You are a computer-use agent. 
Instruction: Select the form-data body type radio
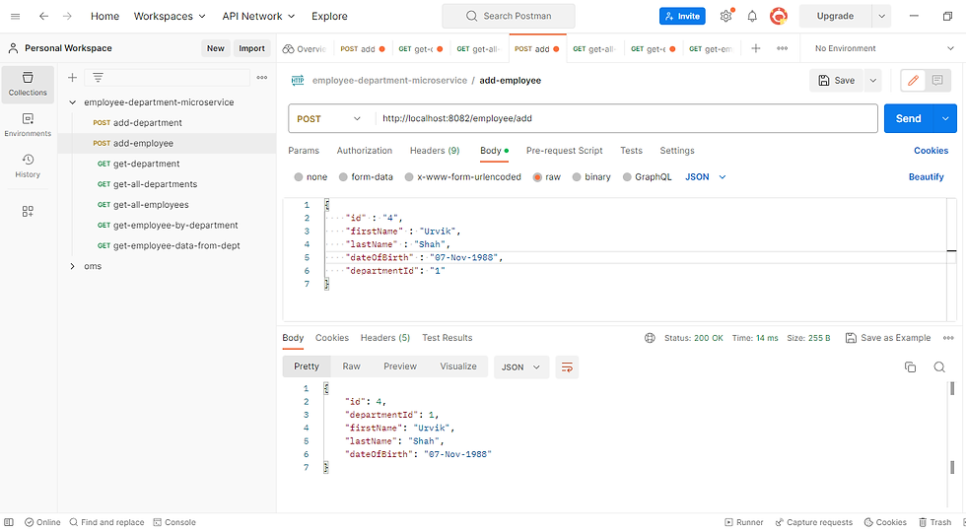(x=343, y=177)
